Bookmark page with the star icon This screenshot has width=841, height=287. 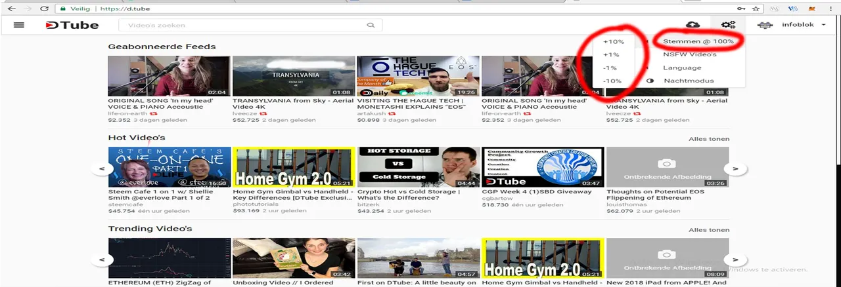tap(756, 9)
